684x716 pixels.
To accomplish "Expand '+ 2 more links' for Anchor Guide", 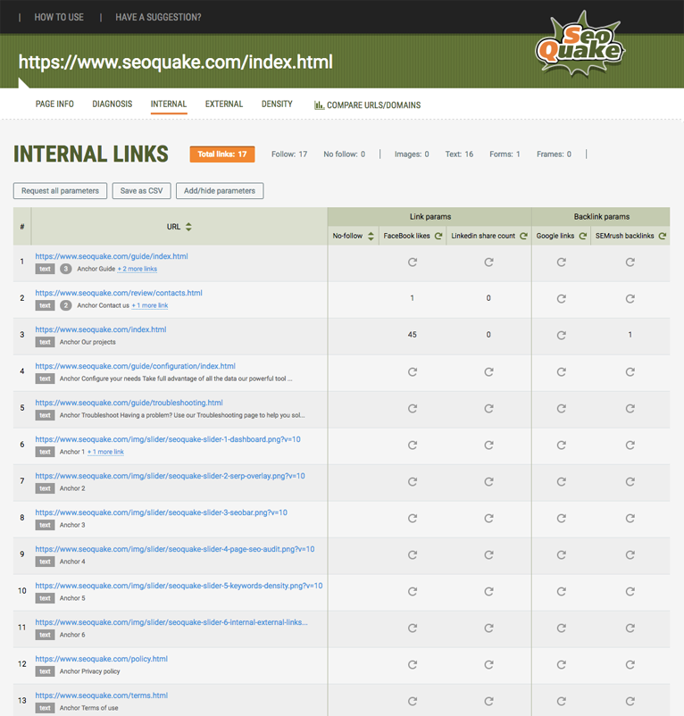I will tap(138, 269).
